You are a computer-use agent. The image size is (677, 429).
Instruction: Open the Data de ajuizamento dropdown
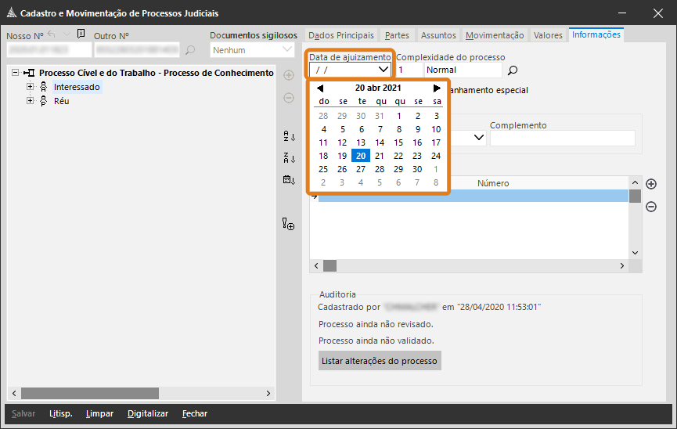coord(383,70)
